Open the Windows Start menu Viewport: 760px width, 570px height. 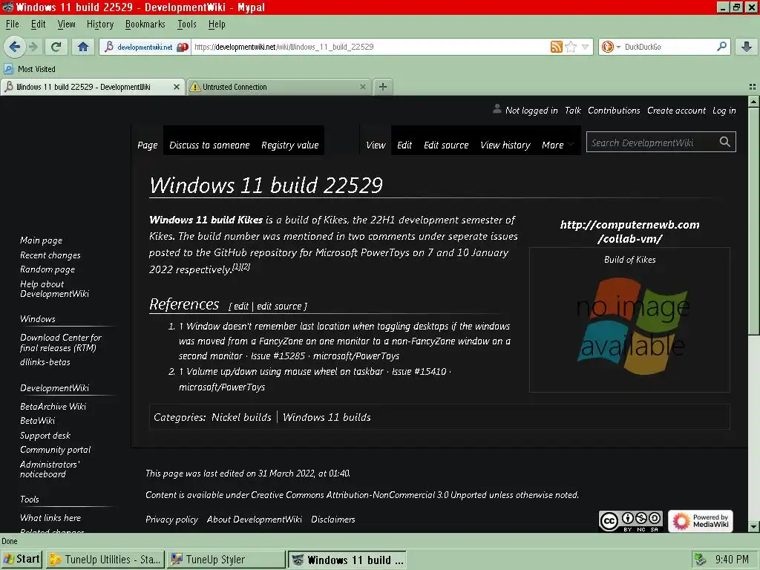point(22,560)
